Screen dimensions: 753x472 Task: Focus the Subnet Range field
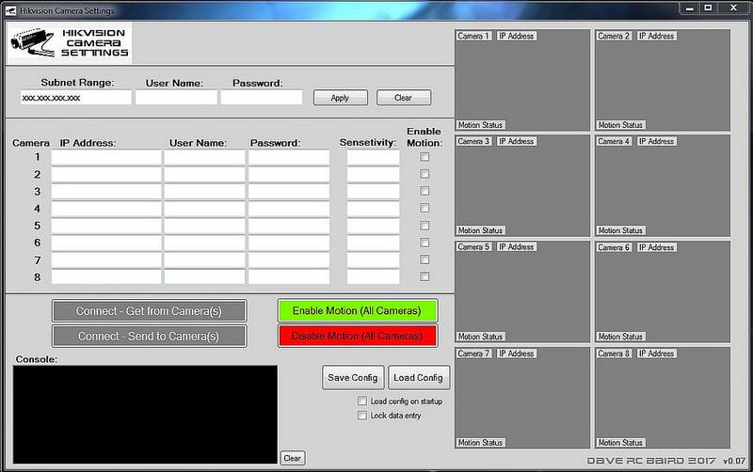76,98
